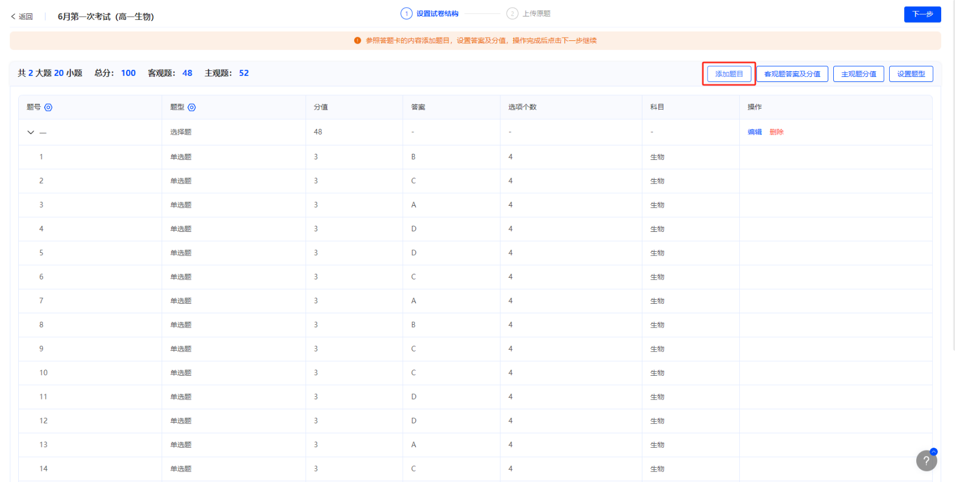Click 编辑 link for 选择题 section
Screen dimensions: 955x482
point(755,132)
